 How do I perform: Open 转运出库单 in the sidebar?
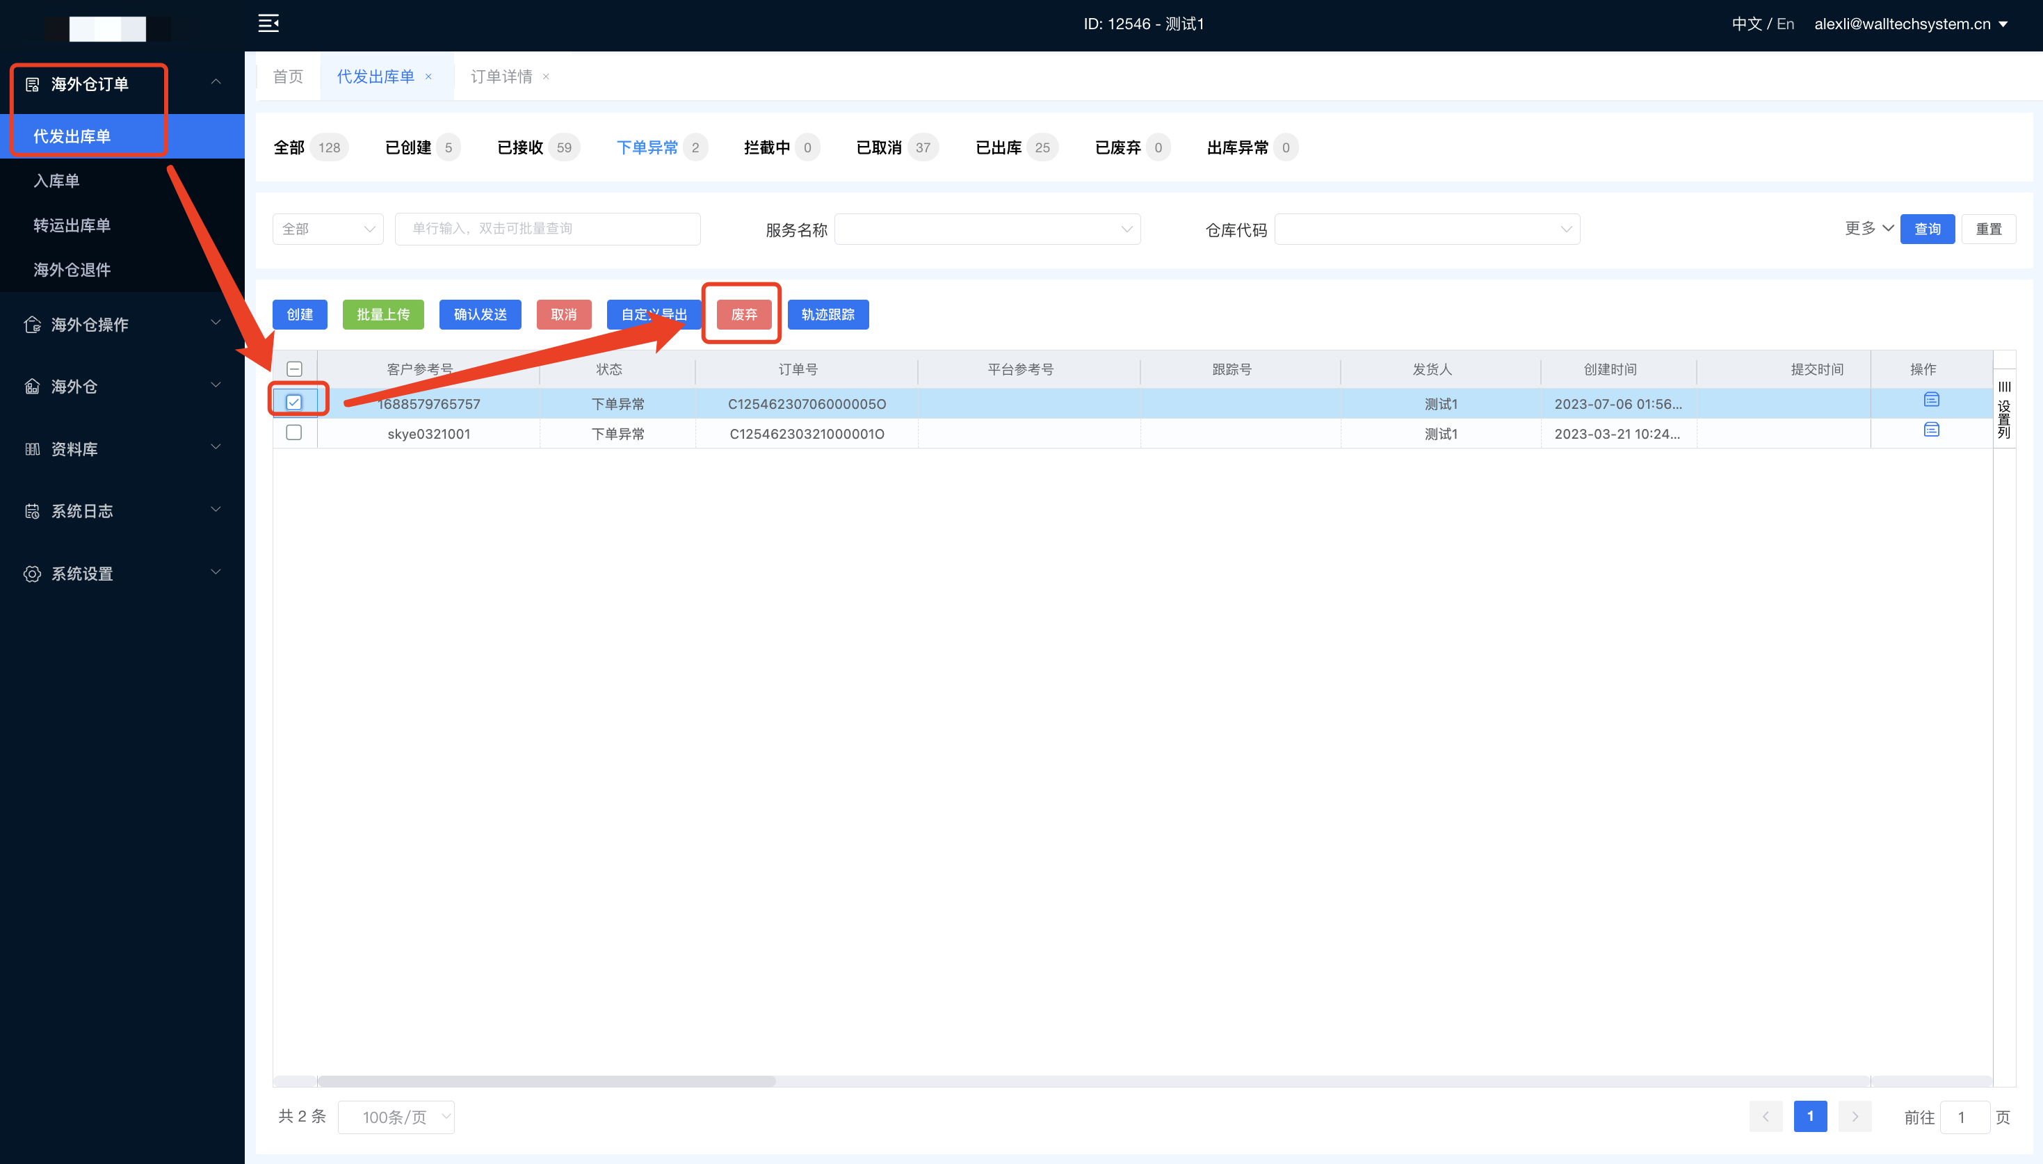point(122,225)
